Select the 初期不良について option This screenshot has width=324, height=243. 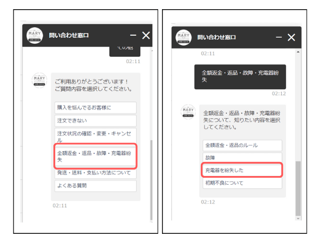242,183
